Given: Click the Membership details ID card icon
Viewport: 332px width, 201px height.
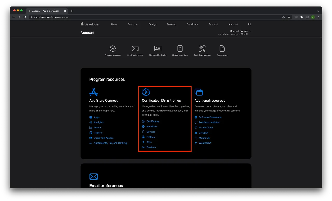Looking at the screenshot, I should tap(157, 48).
